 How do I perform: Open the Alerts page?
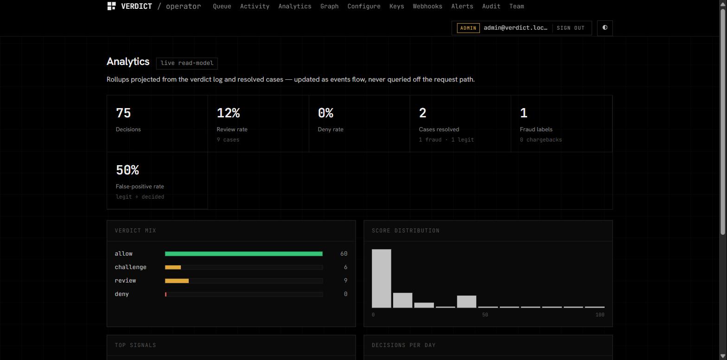tap(462, 6)
